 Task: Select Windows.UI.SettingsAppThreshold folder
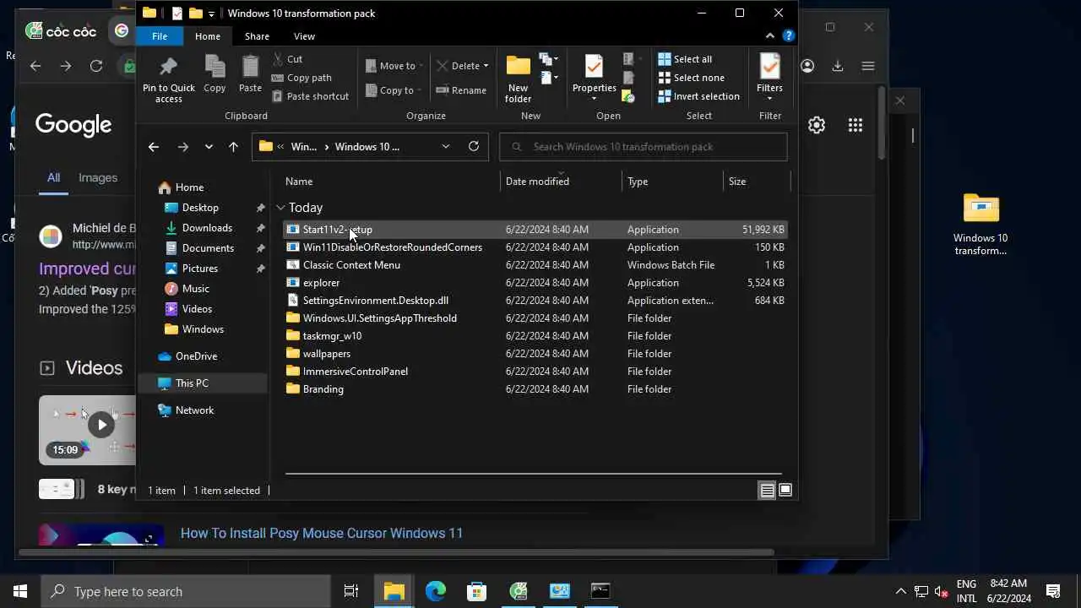coord(535,318)
